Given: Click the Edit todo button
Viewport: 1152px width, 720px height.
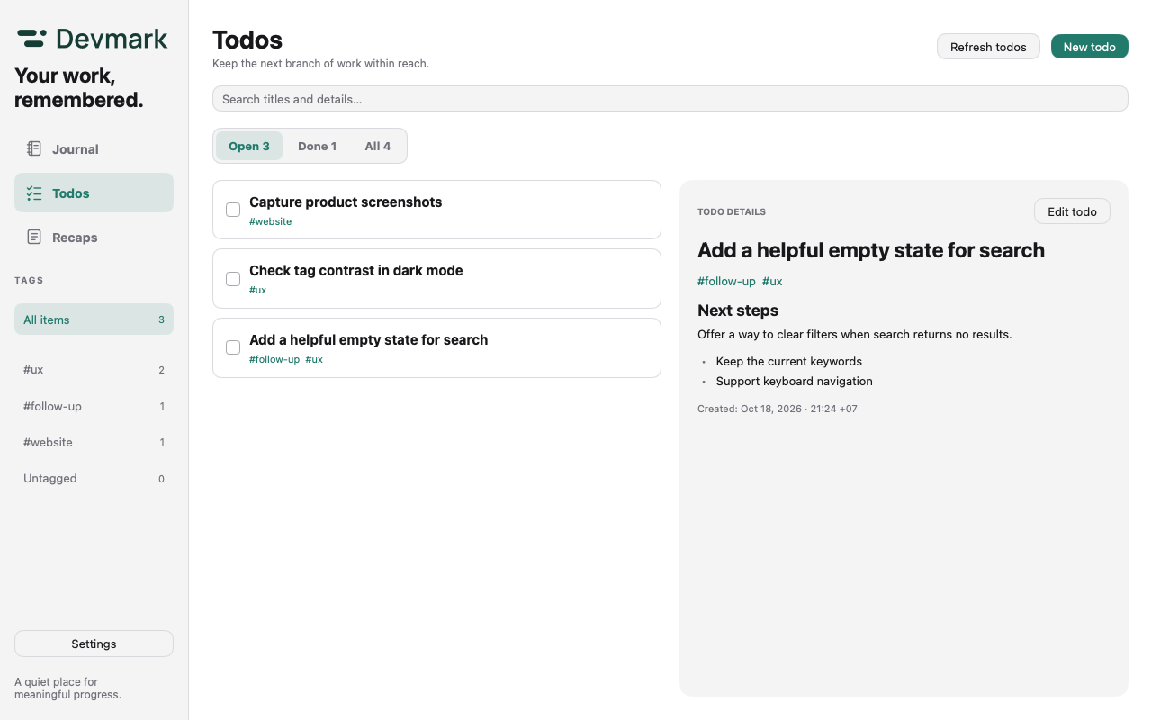Looking at the screenshot, I should pyautogui.click(x=1072, y=211).
